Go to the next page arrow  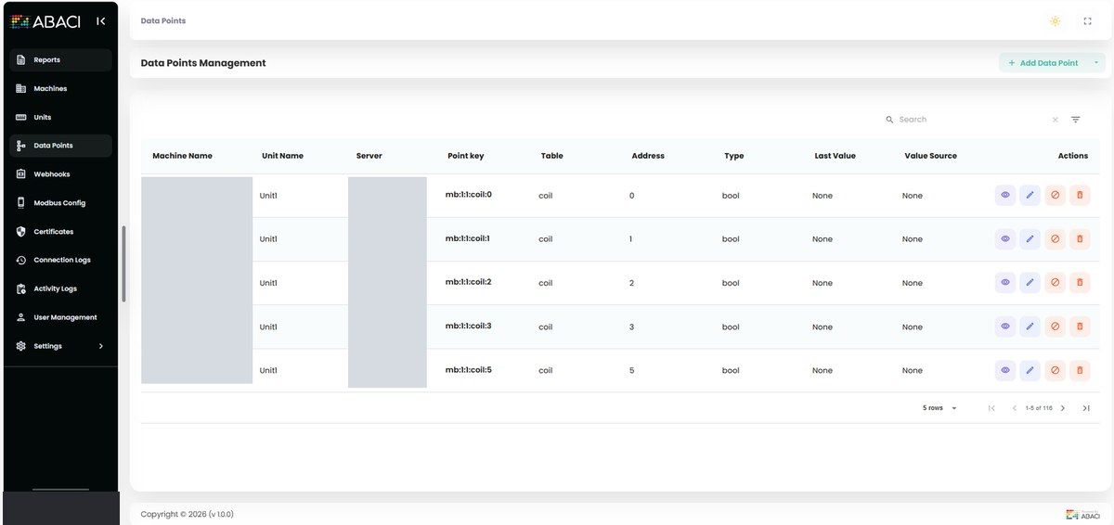pyautogui.click(x=1063, y=408)
